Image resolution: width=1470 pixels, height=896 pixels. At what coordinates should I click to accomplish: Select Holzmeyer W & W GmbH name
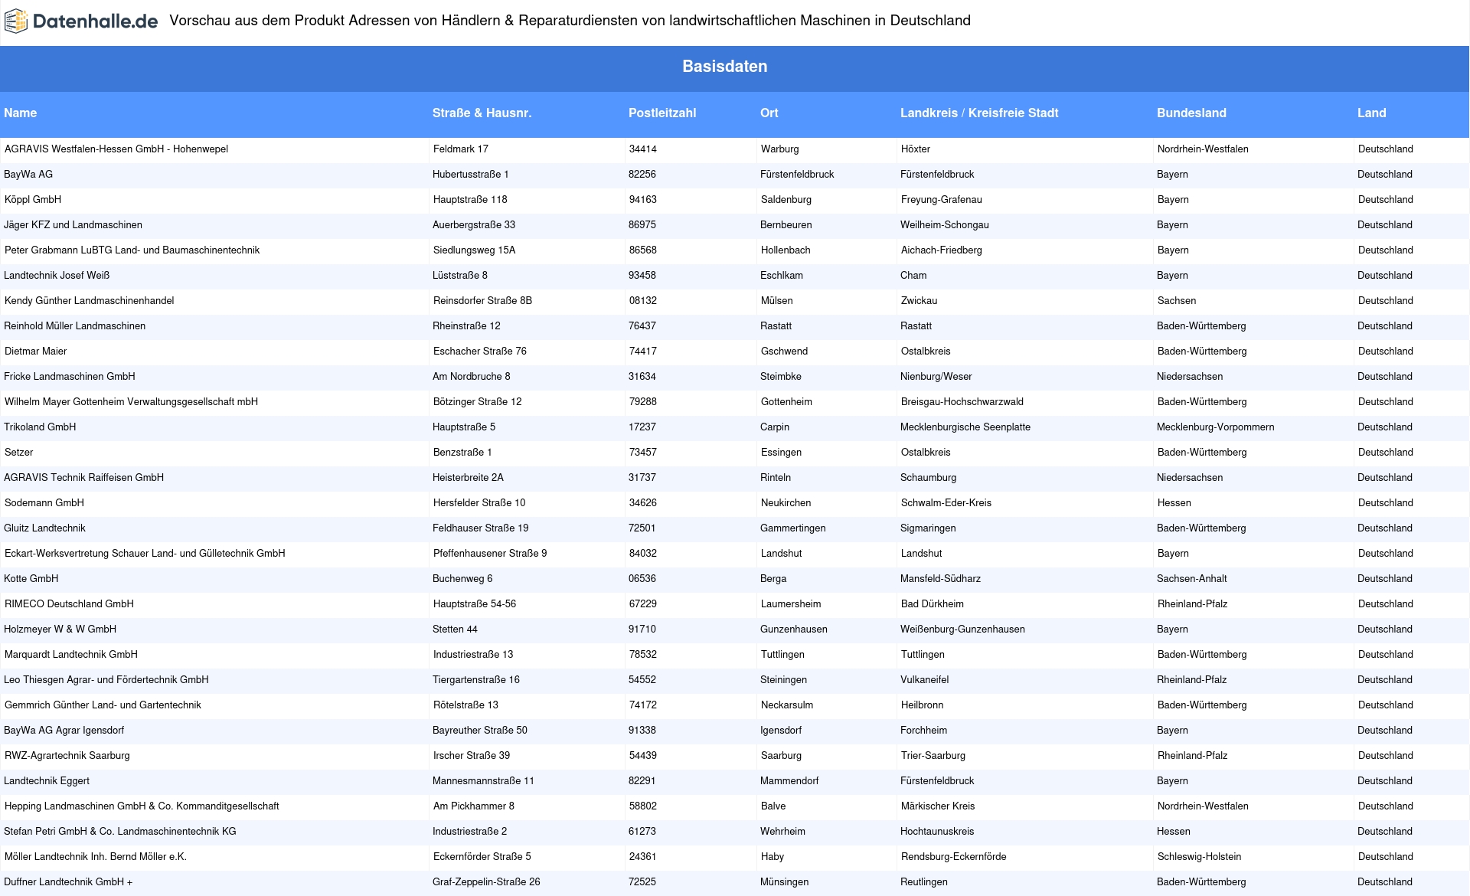point(60,629)
